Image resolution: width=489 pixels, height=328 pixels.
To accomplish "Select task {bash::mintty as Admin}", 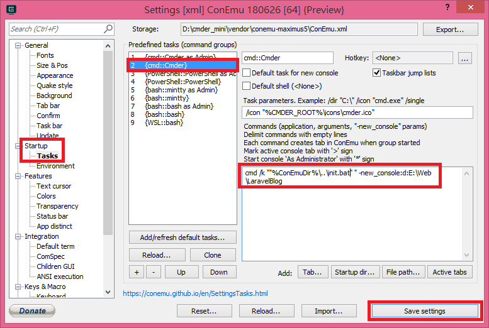I will [x=183, y=90].
